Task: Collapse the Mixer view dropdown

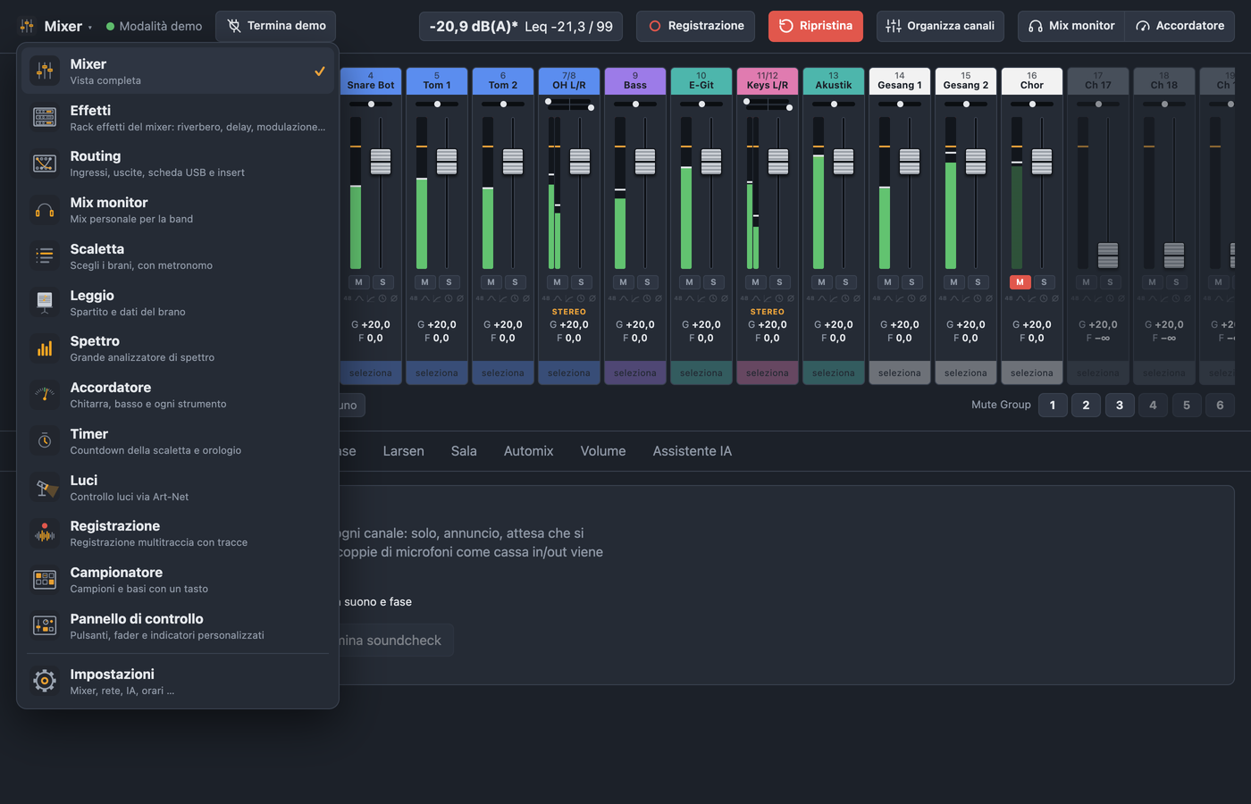Action: (55, 26)
